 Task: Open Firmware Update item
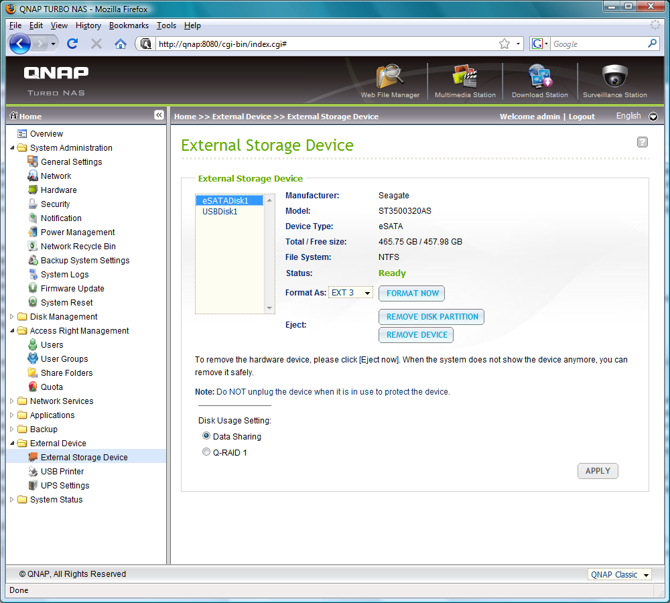(72, 289)
